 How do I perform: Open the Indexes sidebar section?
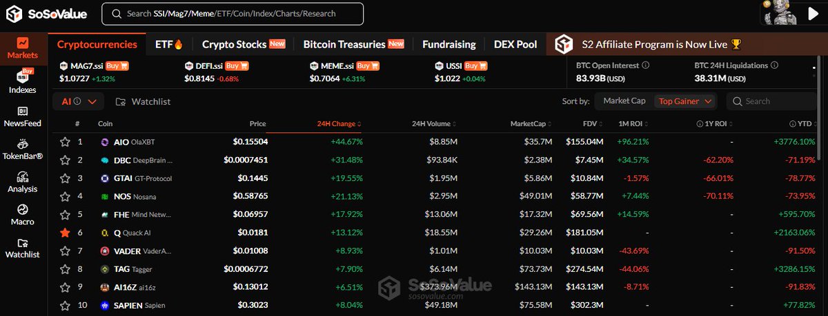click(x=23, y=81)
